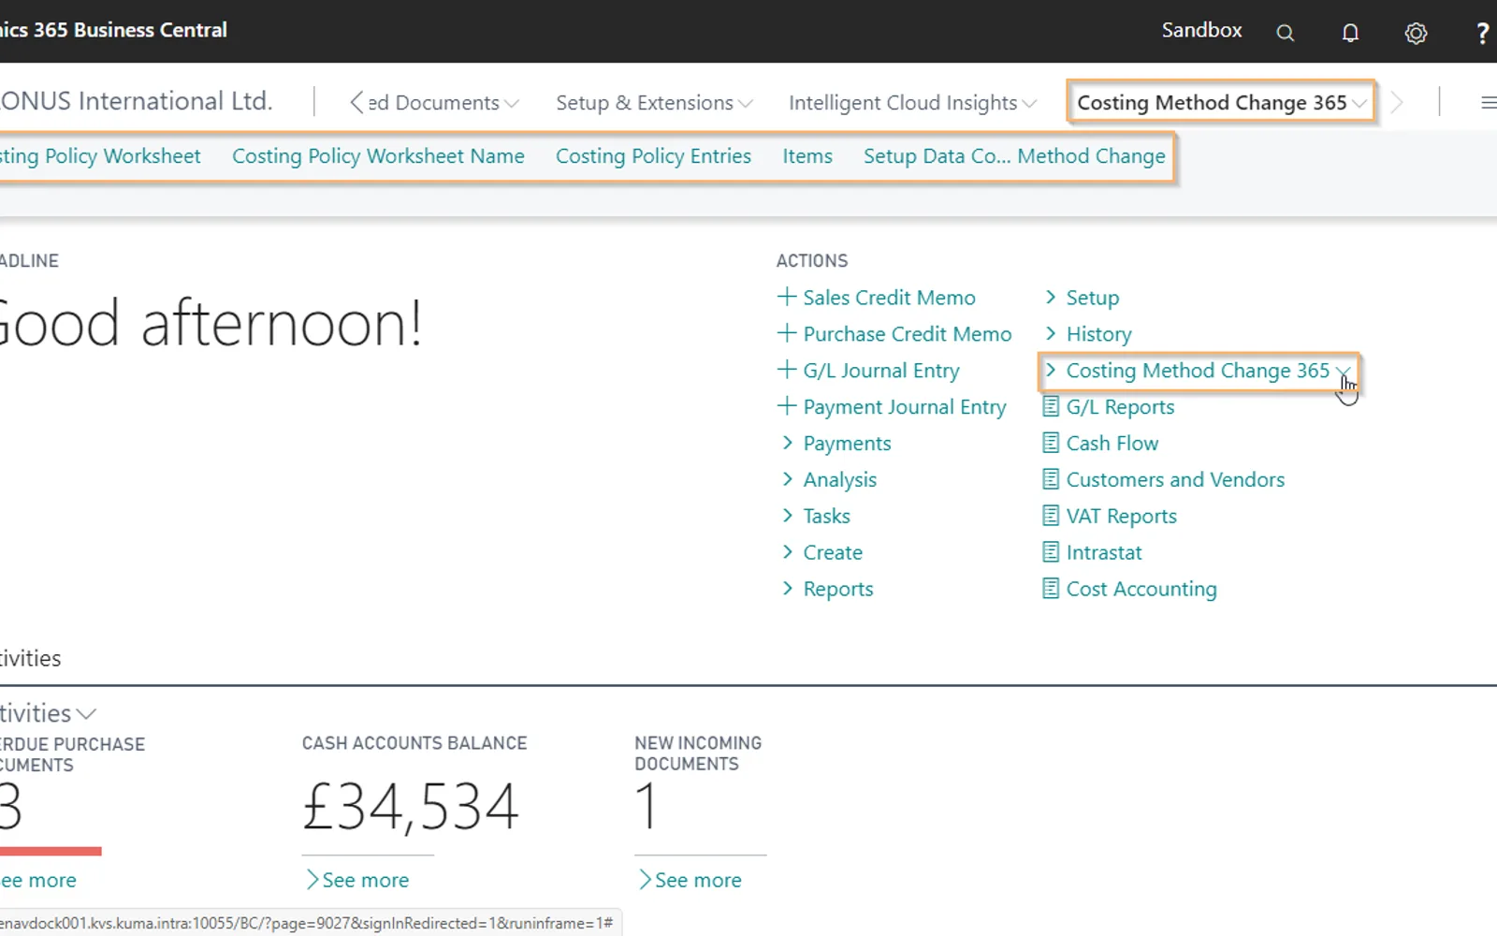Click the VAT Reports document icon
This screenshot has height=936, width=1497.
1051,517
